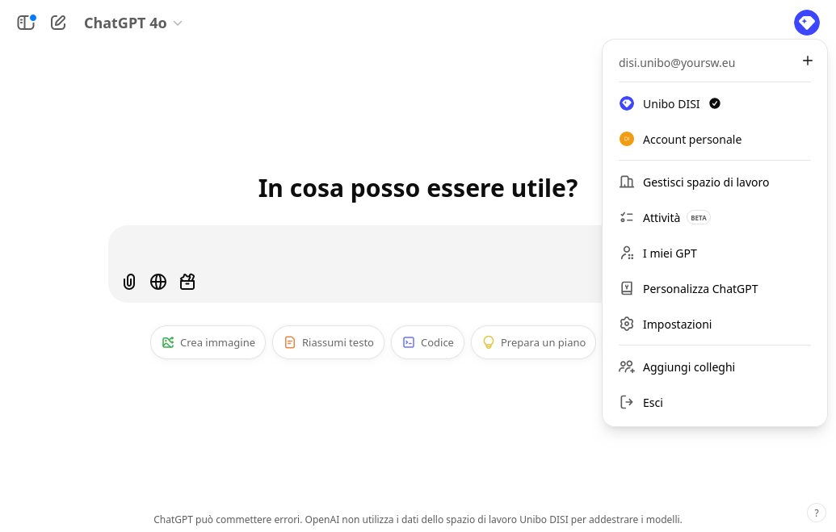Click the attach file paperclip icon
836x532 pixels.
(x=129, y=282)
